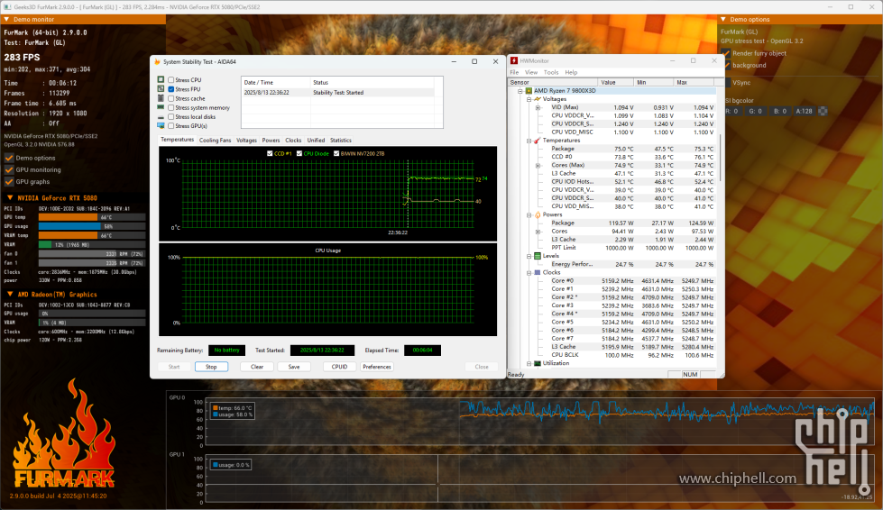Click the HWMonitor red lightning logo icon
This screenshot has width=883, height=510.
[513, 60]
